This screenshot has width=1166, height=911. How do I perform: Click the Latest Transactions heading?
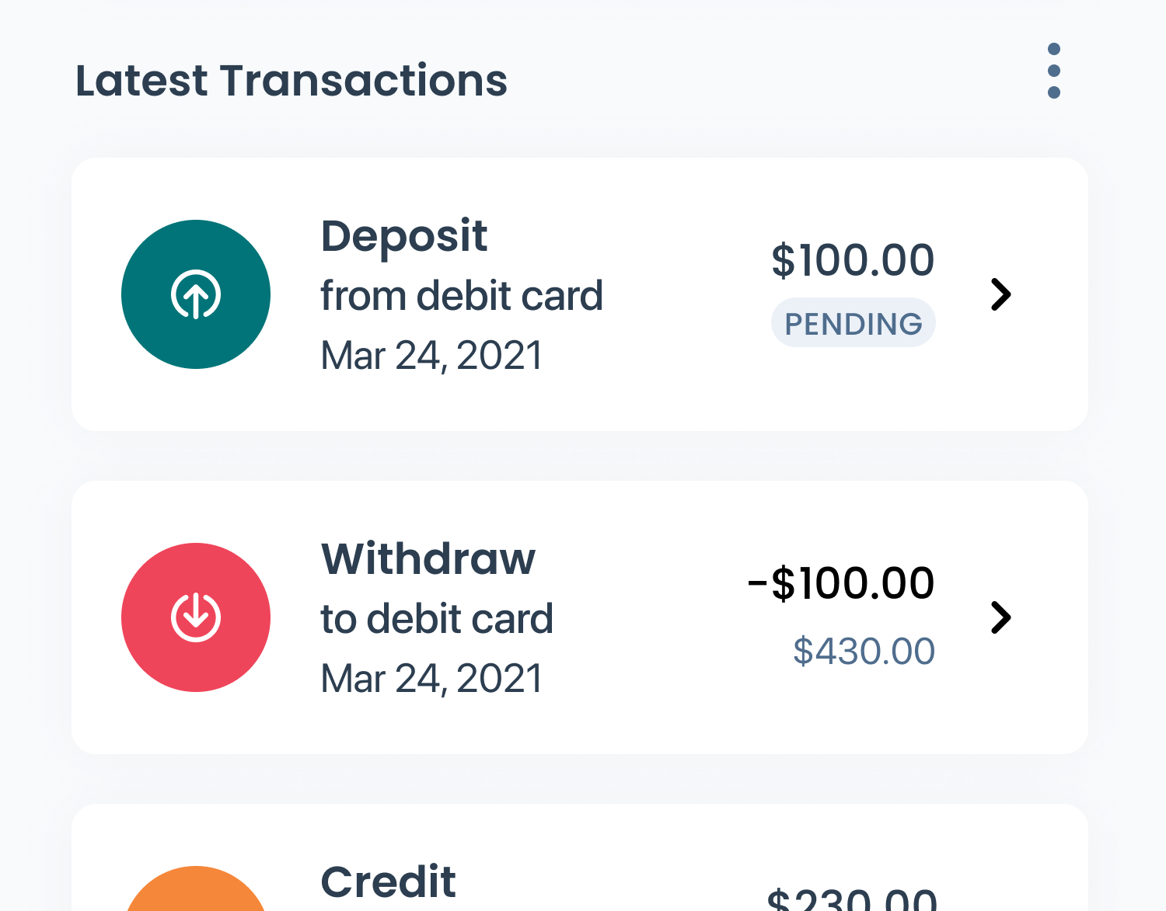[x=291, y=81]
